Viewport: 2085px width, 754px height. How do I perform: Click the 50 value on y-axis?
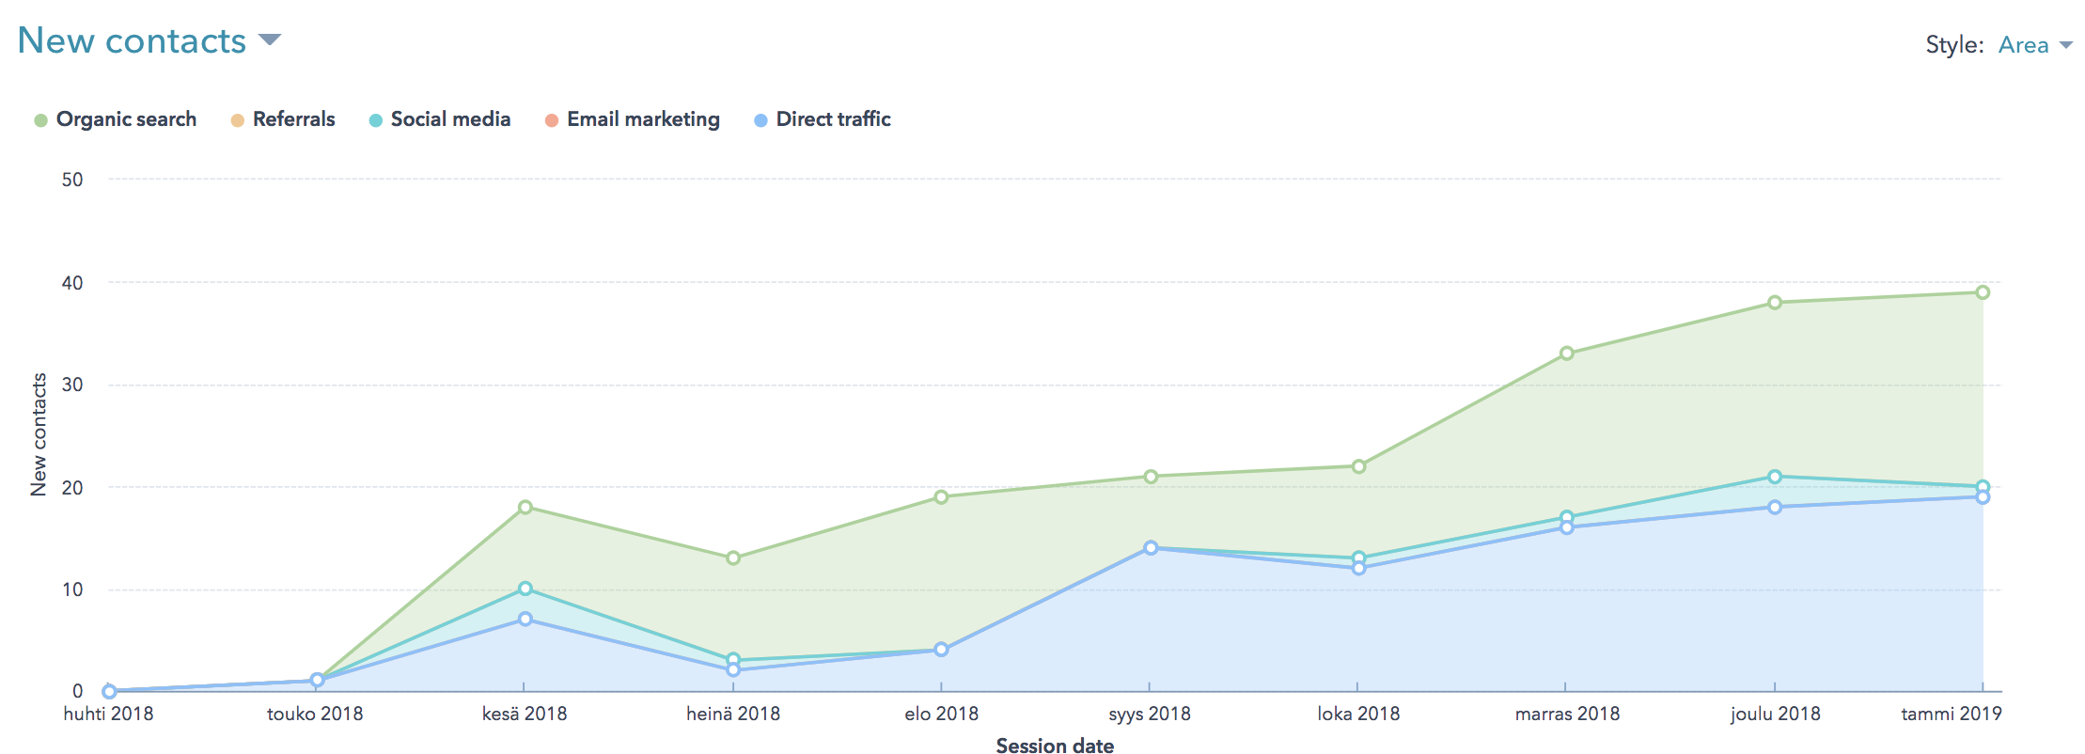(x=72, y=180)
